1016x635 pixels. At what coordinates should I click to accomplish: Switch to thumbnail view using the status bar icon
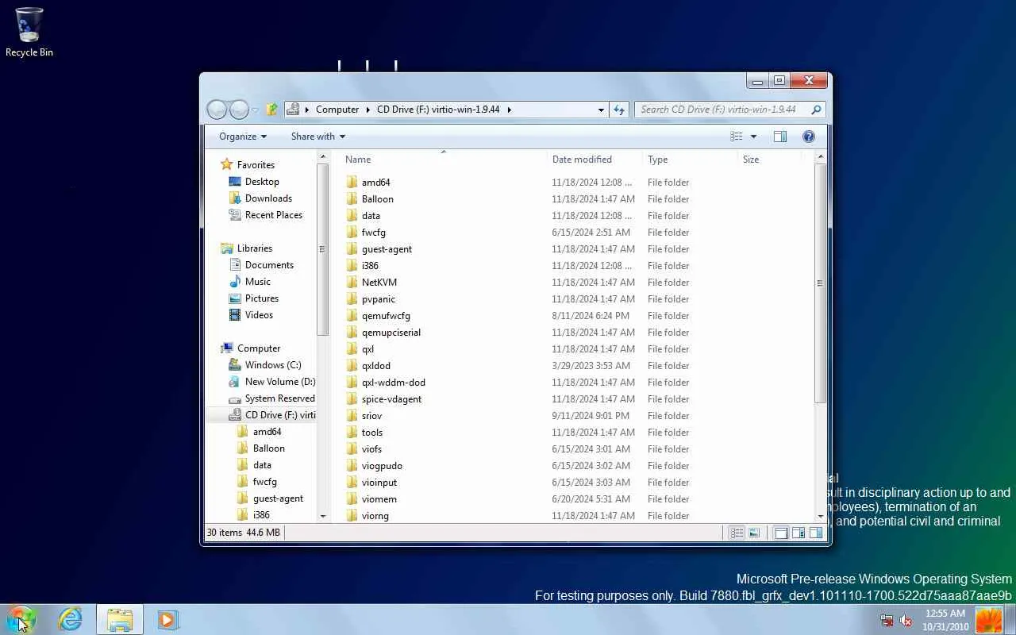[754, 533]
